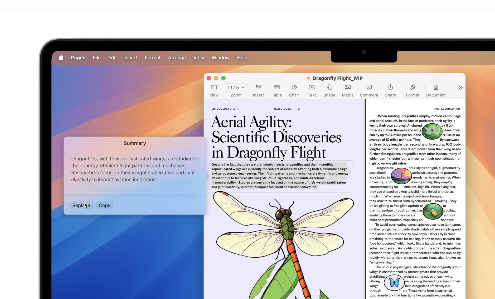
Task: Select the blue butterfly image thumbnail
Action: [x=394, y=283]
